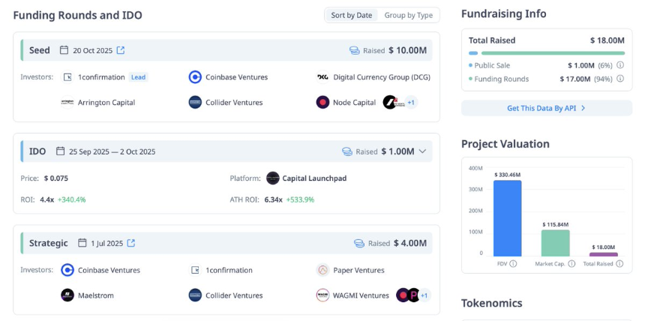Collapse the IDO round chevron
The height and width of the screenshot is (321, 645).
pyautogui.click(x=422, y=151)
